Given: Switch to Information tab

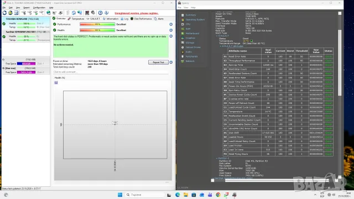Looking at the screenshot, I should pyautogui.click(x=111, y=19).
